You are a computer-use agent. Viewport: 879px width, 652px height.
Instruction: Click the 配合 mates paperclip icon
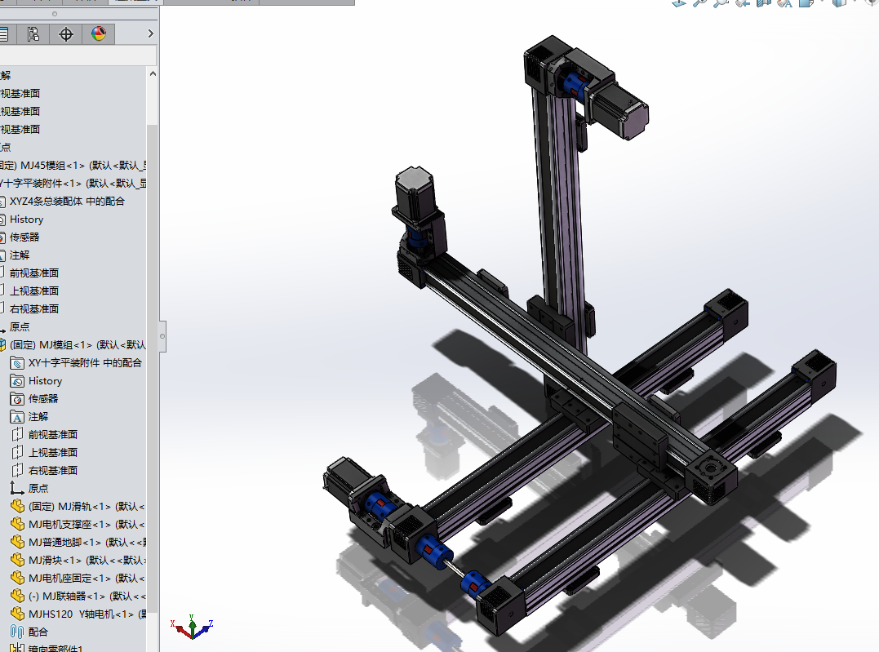(17, 632)
